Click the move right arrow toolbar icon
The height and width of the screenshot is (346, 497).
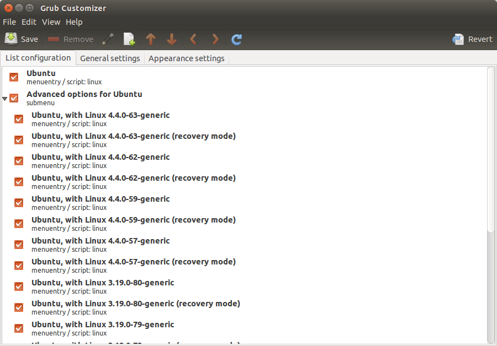coord(215,39)
